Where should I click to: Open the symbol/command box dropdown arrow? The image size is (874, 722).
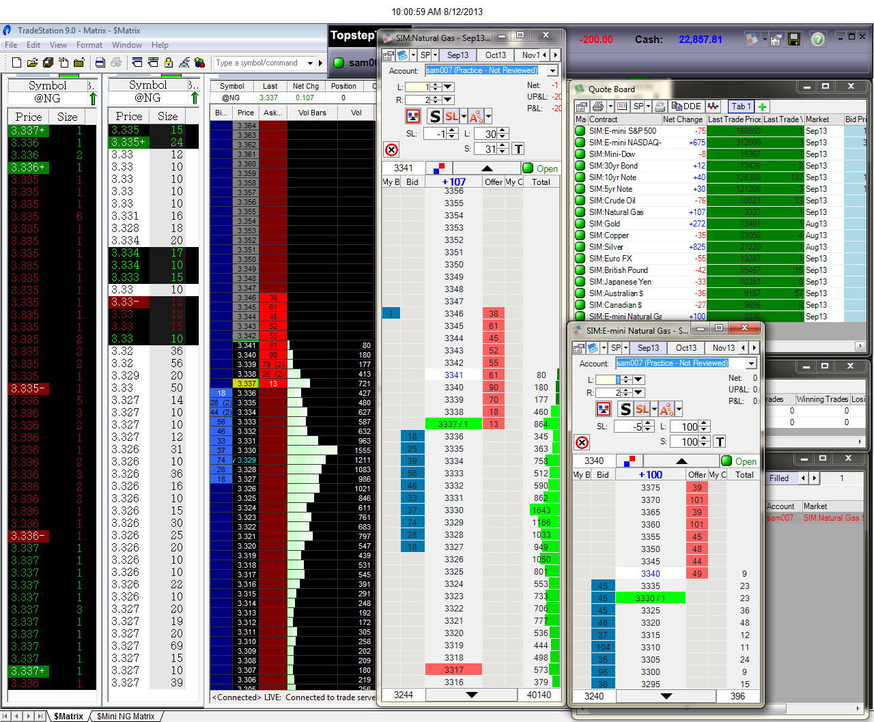tap(311, 63)
